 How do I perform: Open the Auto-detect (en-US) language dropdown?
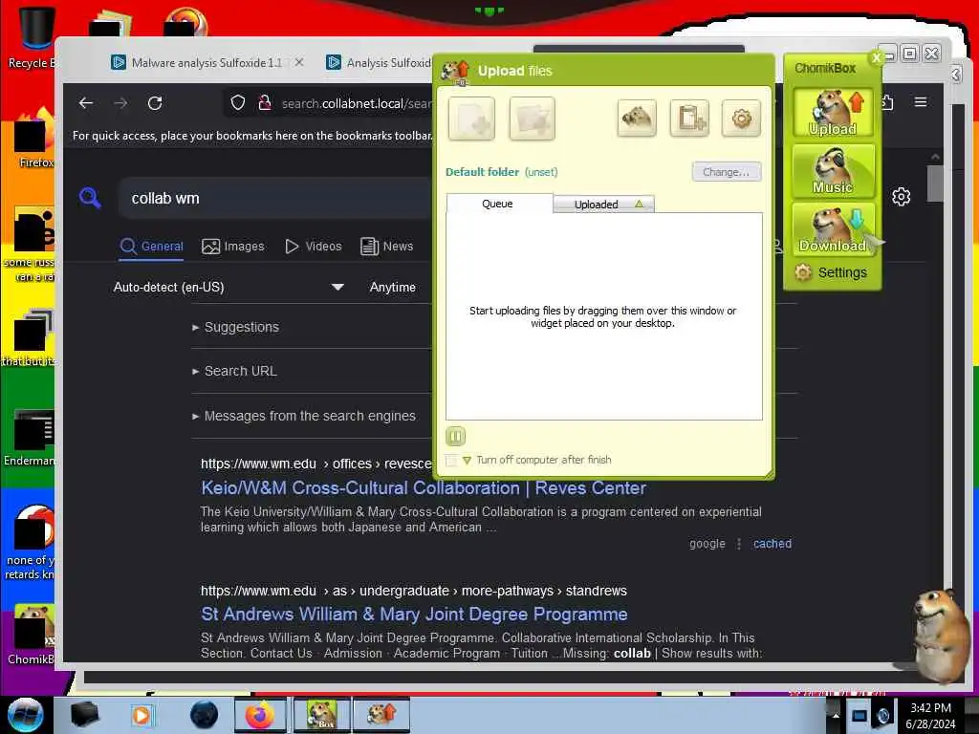click(228, 287)
